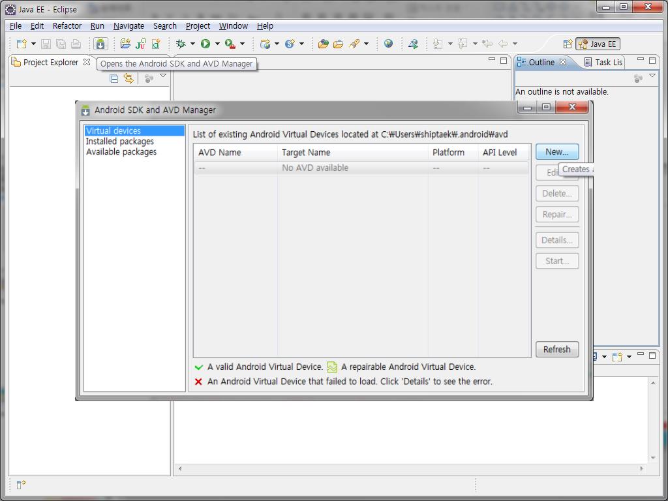Toggle Link with Editor in Project Explorer
This screenshot has width=668, height=501.
point(129,78)
